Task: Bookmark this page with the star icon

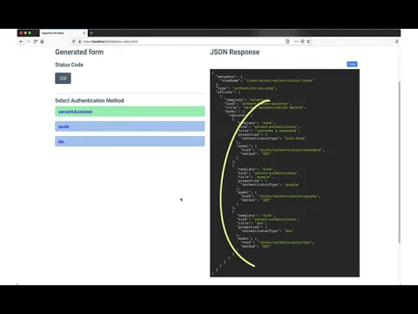Action: tap(308, 41)
